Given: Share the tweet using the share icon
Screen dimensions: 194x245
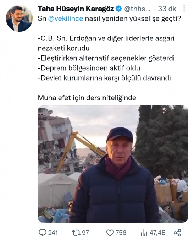Looking at the screenshot, I should click(x=177, y=233).
